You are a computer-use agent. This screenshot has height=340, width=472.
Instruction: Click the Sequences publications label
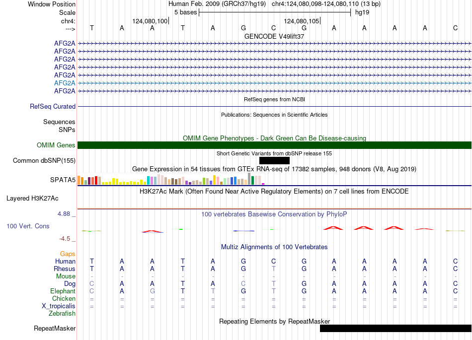(x=59, y=122)
